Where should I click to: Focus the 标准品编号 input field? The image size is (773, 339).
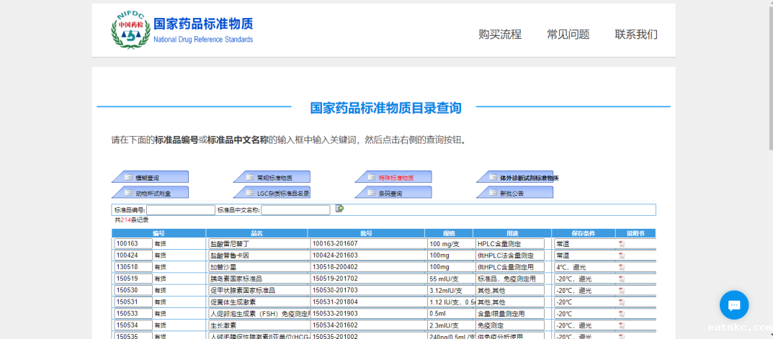pos(180,210)
